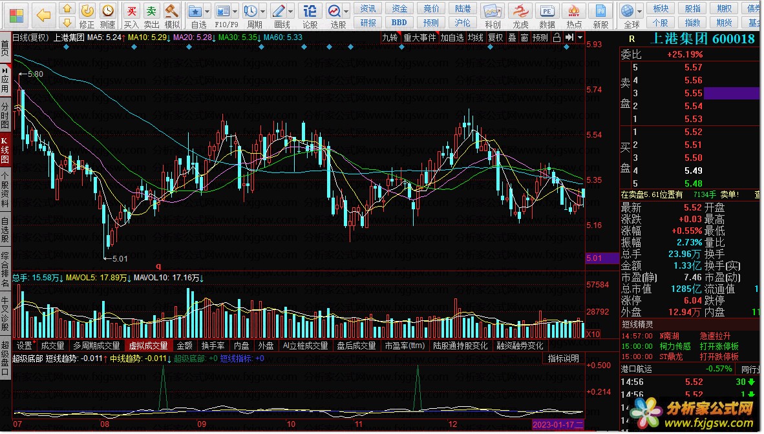Open the chart toolbar dropdown triangle
This screenshot has height=434, width=764.
580,37
